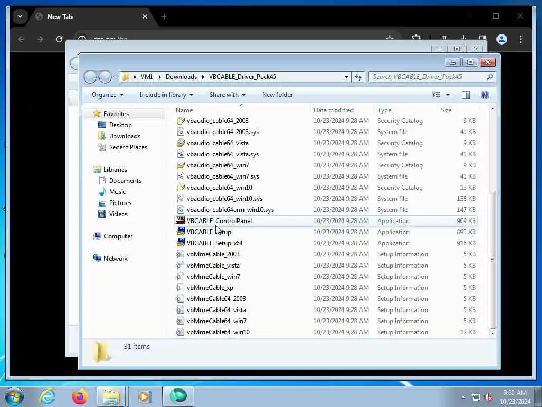The image size is (542, 407).
Task: Open VBCABLE_ControlPanel application icon
Action: click(180, 221)
